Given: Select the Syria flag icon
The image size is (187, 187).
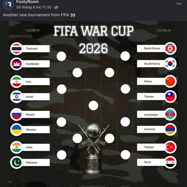Looking at the screenshot, I should (x=170, y=162).
